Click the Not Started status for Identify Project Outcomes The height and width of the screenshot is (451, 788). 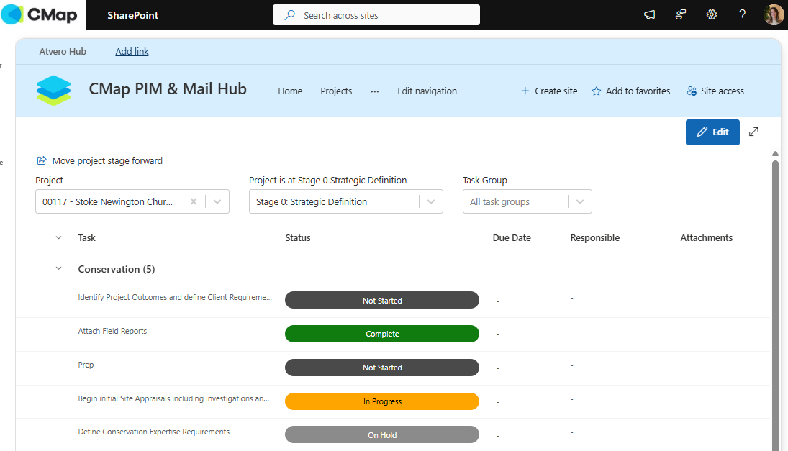click(382, 301)
